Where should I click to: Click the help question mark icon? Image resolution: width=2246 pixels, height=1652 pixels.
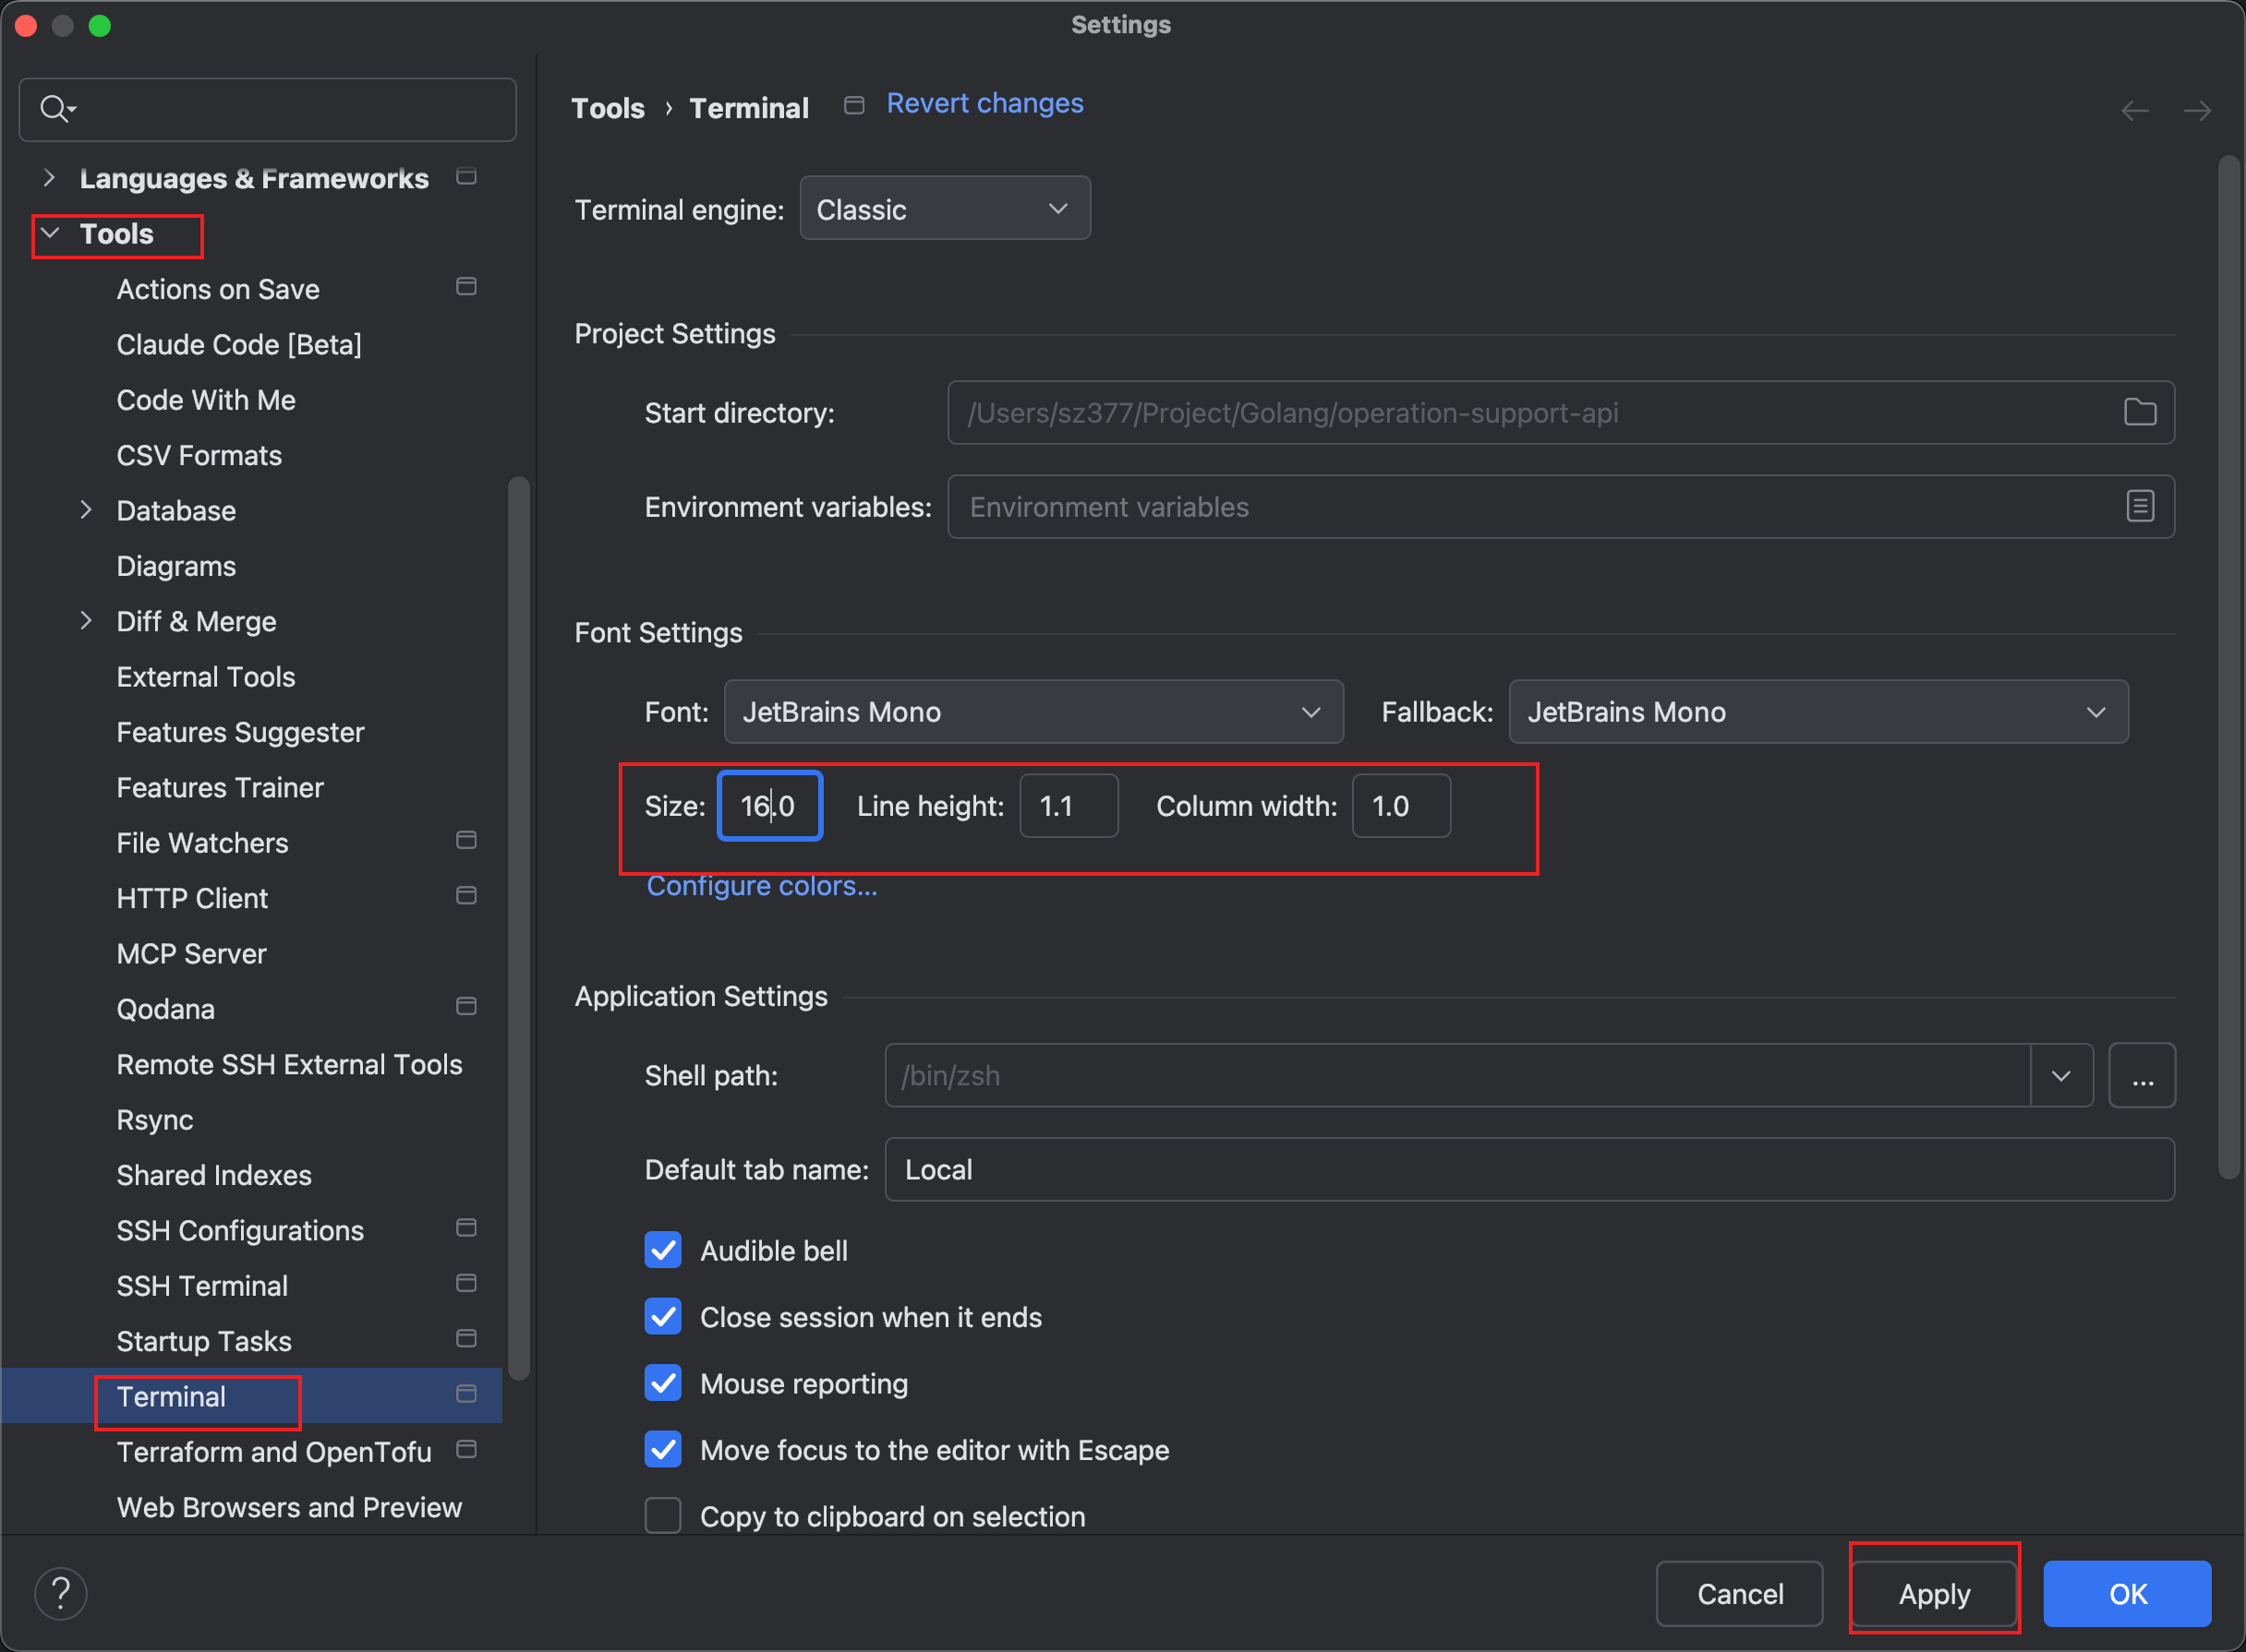coord(61,1593)
